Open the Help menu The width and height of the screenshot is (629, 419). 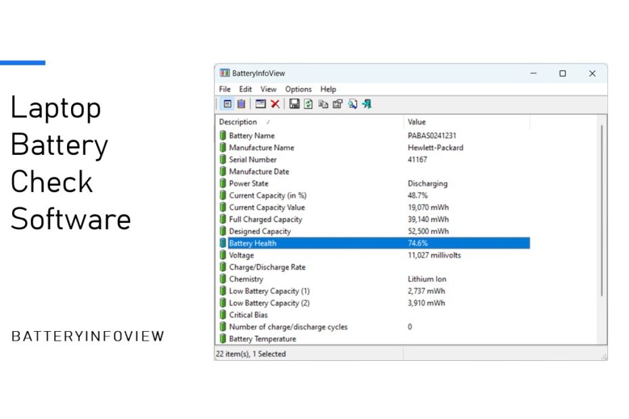pos(328,89)
